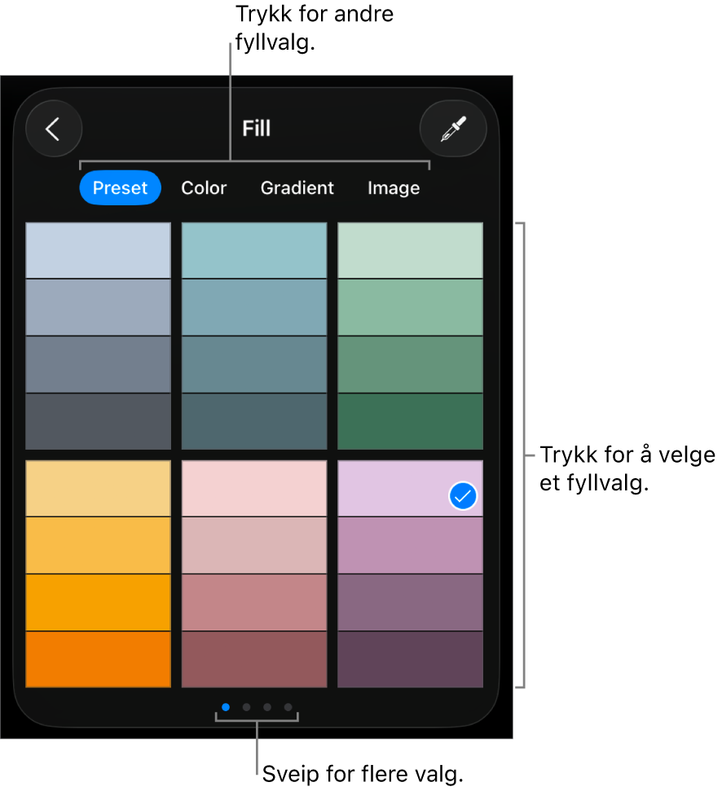Activate the eyedropper color picker

click(453, 129)
